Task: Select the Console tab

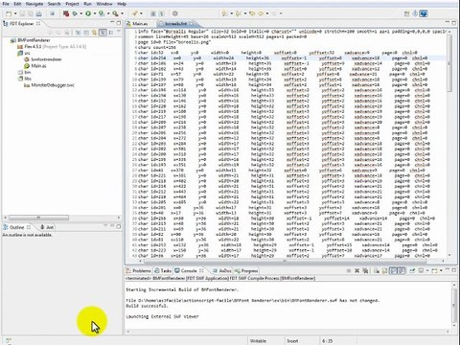Action: click(x=189, y=271)
